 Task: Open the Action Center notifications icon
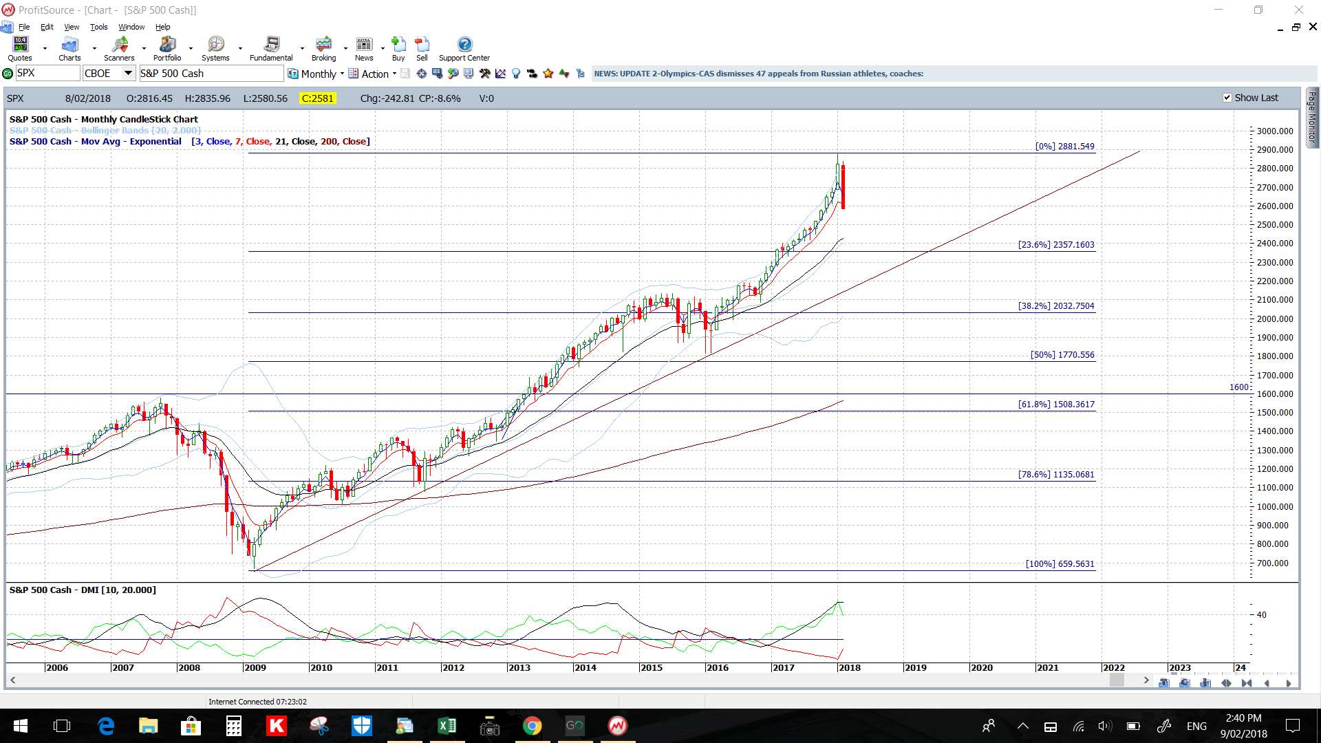coord(1293,726)
